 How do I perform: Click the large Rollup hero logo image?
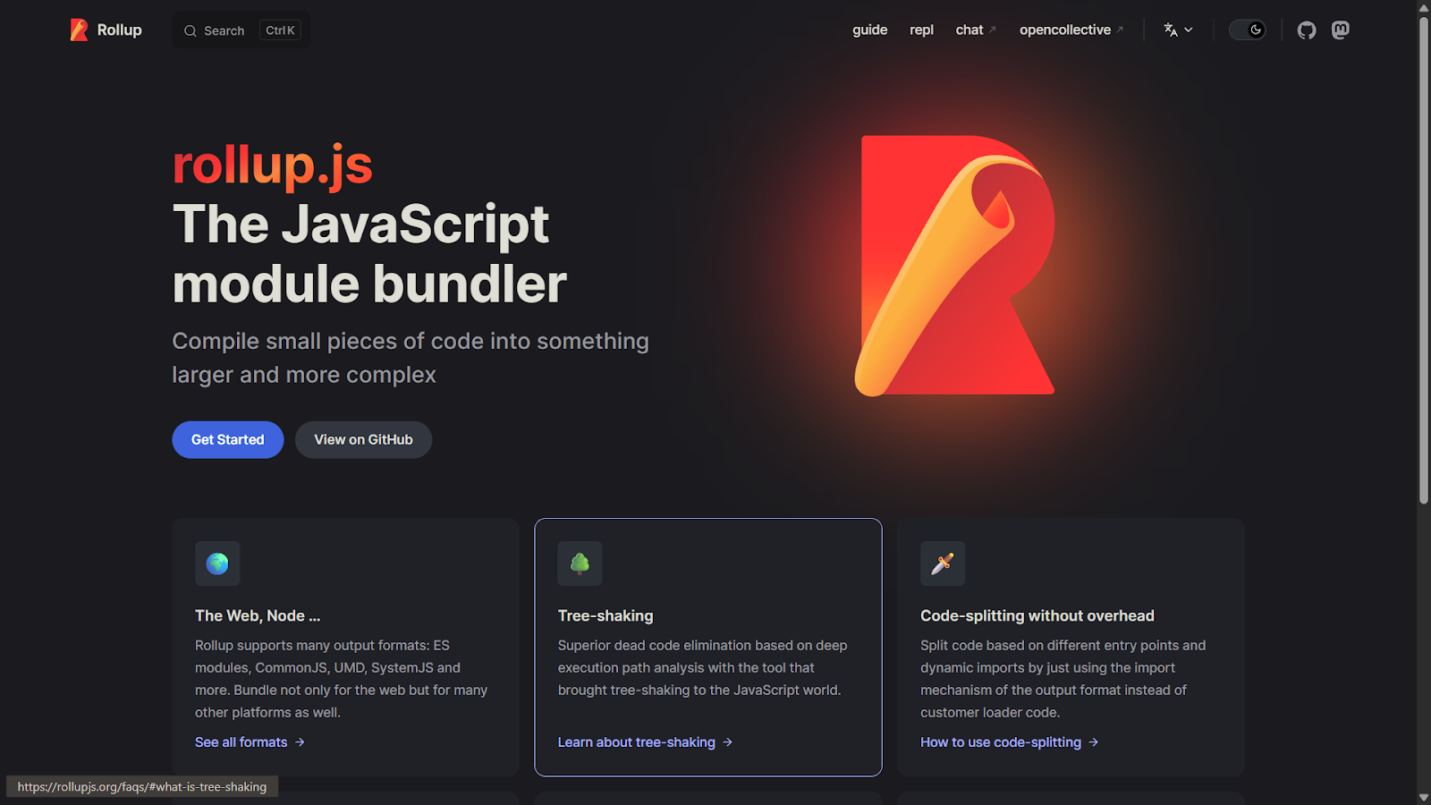click(x=955, y=266)
